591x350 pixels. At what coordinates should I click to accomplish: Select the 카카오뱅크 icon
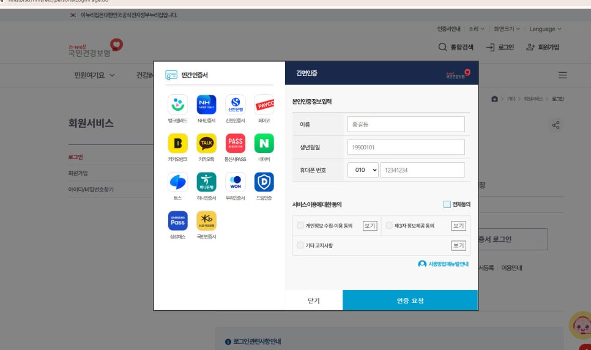click(177, 143)
